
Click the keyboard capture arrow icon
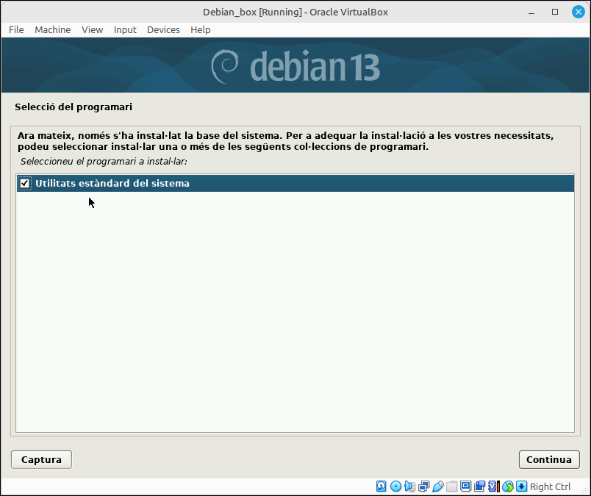522,486
